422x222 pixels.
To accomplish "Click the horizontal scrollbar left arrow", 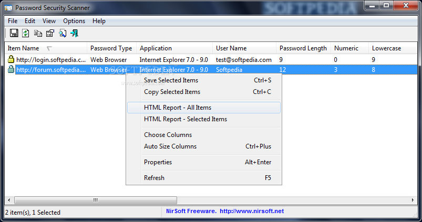I will [x=9, y=200].
